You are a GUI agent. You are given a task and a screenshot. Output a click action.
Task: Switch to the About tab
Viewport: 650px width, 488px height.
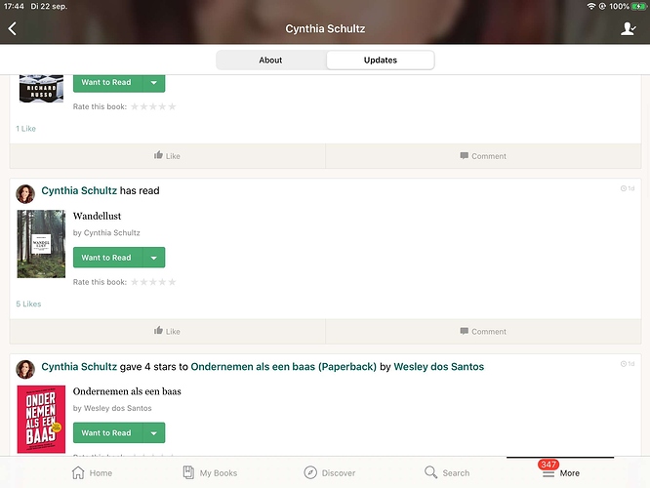coord(270,61)
